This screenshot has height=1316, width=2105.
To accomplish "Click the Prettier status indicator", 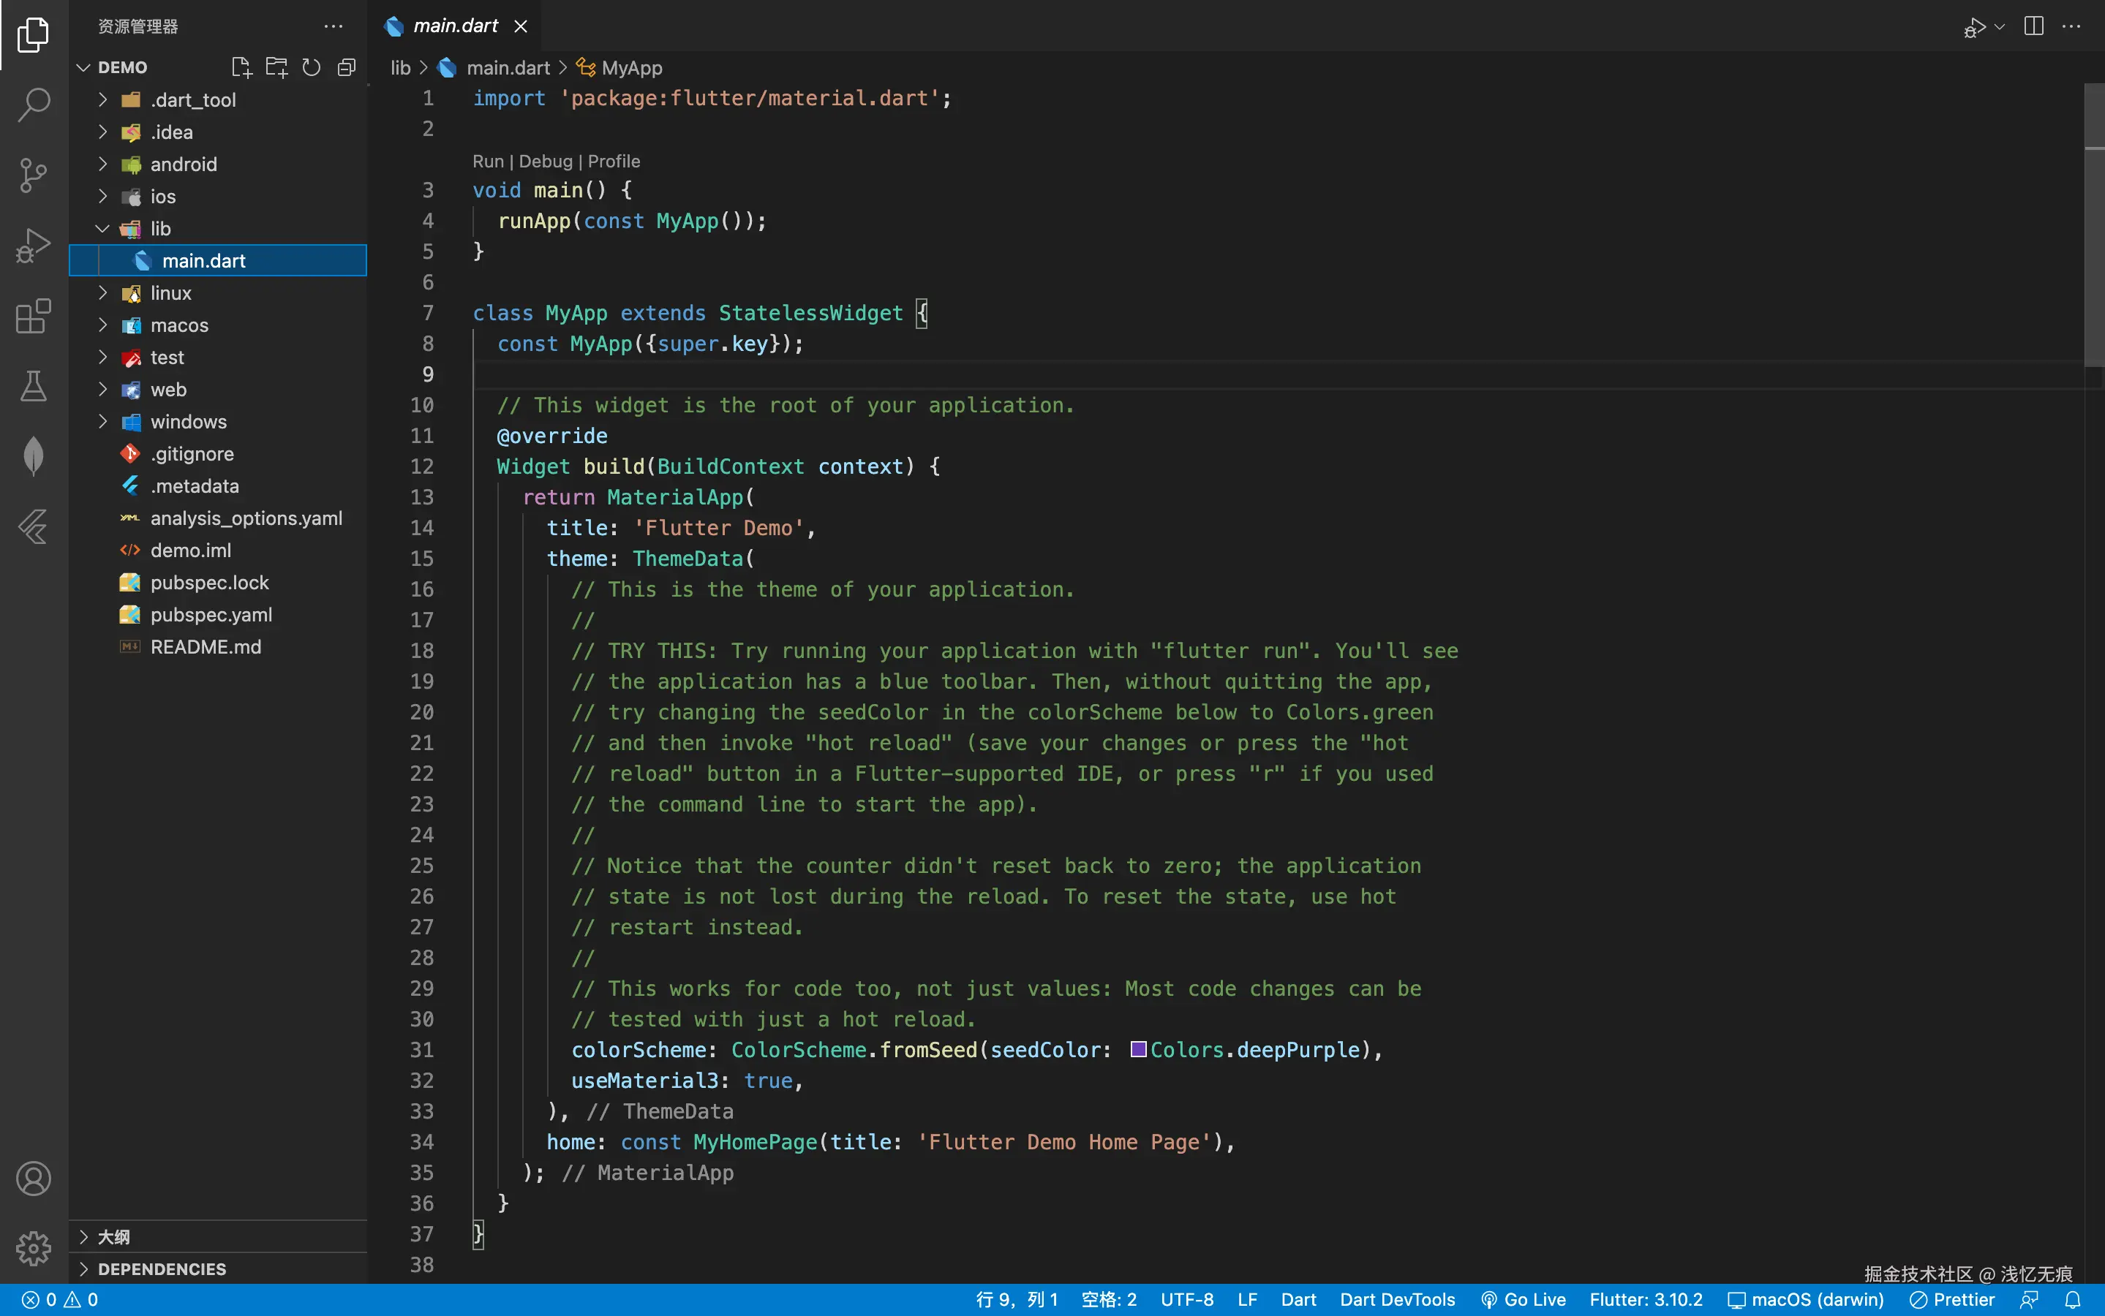I will [x=1952, y=1299].
